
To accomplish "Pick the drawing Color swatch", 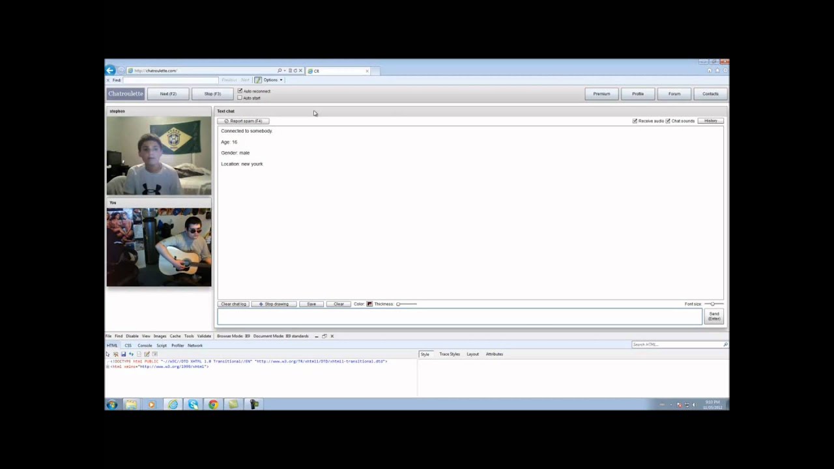I will click(x=369, y=304).
